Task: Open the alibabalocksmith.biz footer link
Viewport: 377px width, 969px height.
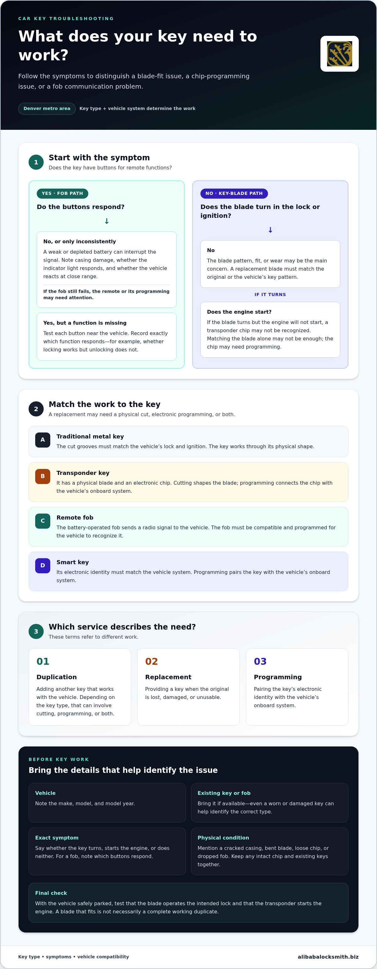Action: coord(328,957)
